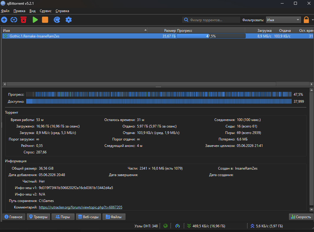Click details panel scrollbar up arrow
This screenshot has height=232, width=314.
point(311,90)
